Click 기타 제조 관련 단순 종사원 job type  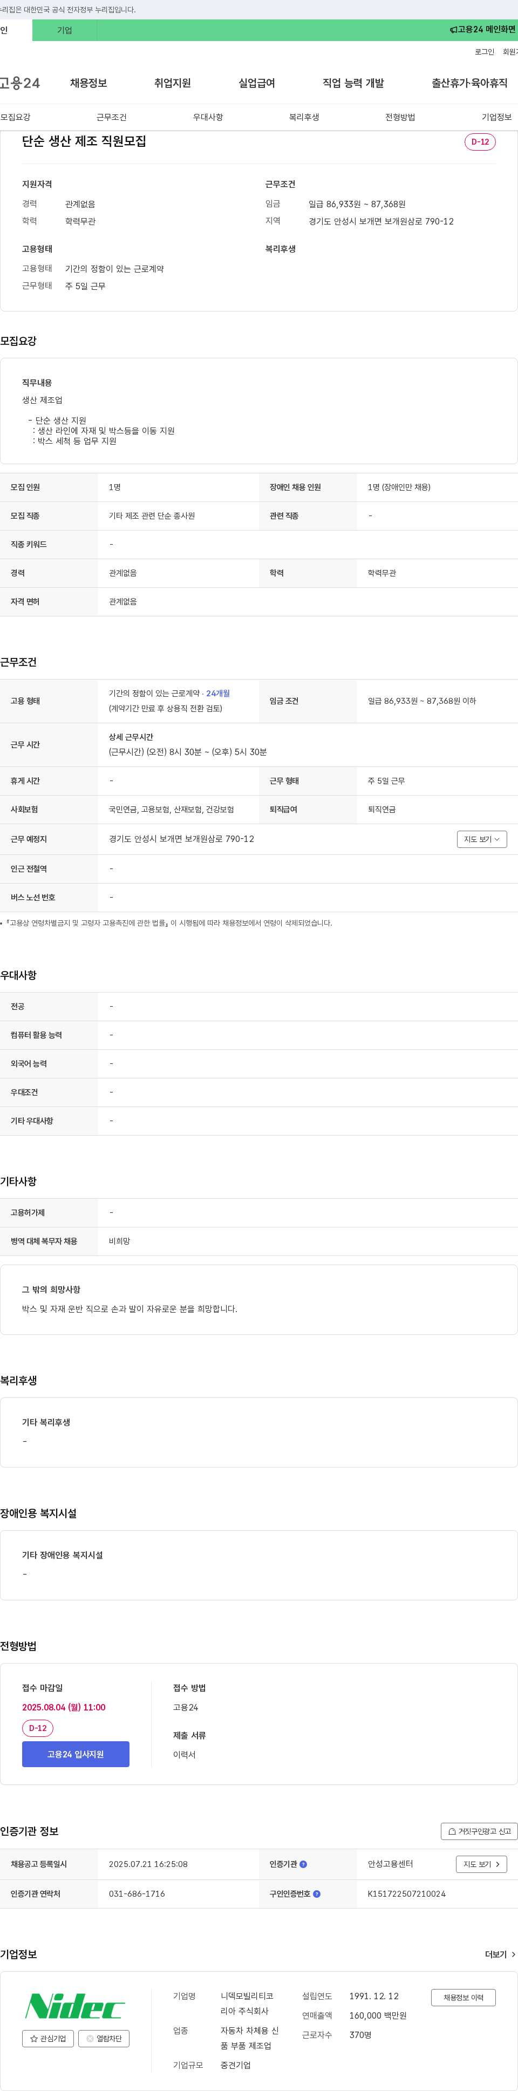tap(152, 515)
